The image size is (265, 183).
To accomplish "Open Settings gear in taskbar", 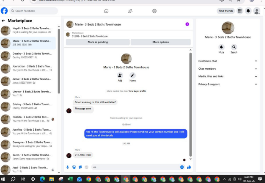I will click(x=33, y=179).
